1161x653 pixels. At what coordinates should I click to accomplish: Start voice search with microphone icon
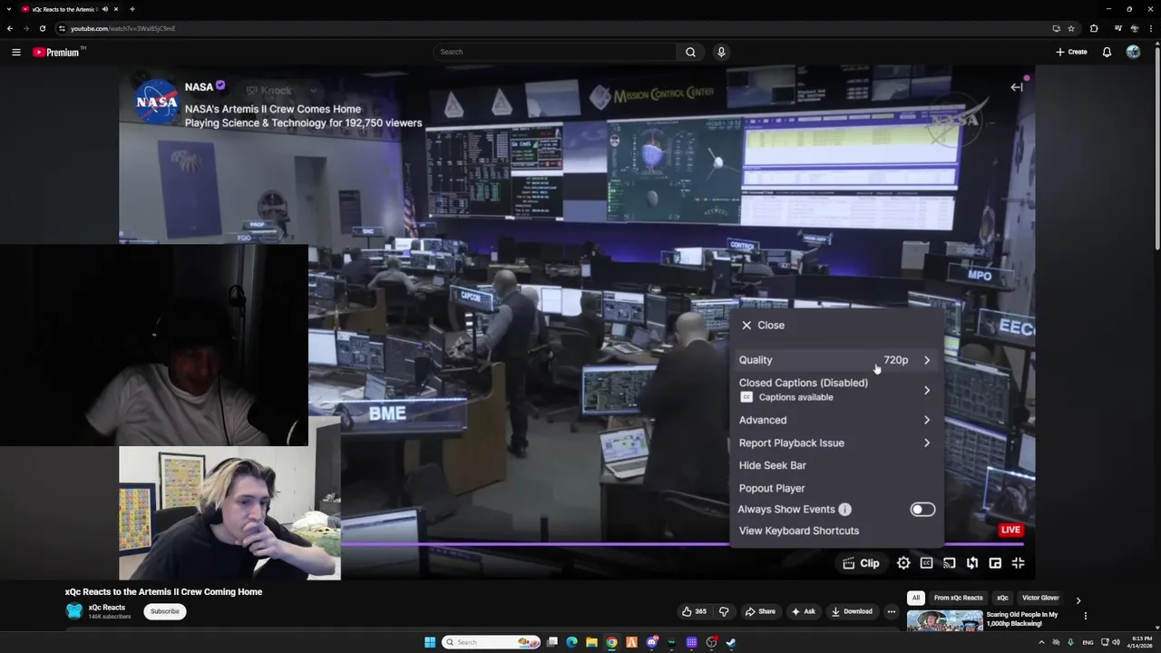(x=721, y=52)
